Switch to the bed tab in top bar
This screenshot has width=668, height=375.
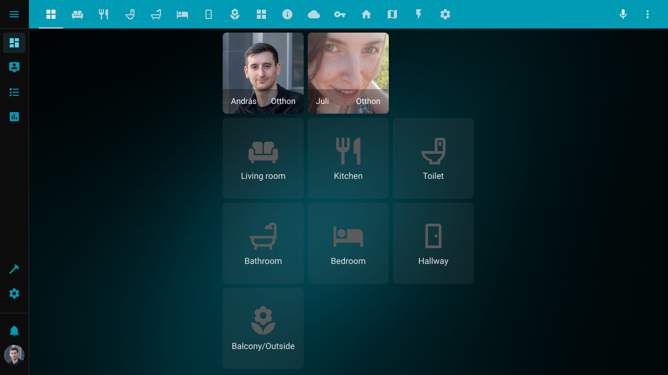pyautogui.click(x=182, y=14)
